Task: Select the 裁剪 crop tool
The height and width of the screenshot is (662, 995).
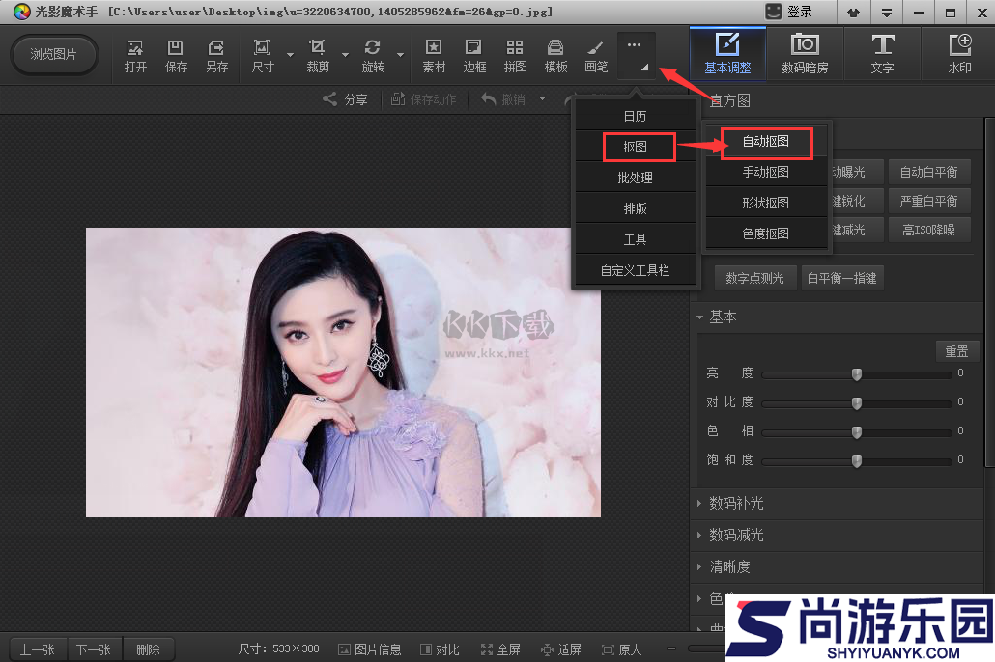Action: point(317,56)
